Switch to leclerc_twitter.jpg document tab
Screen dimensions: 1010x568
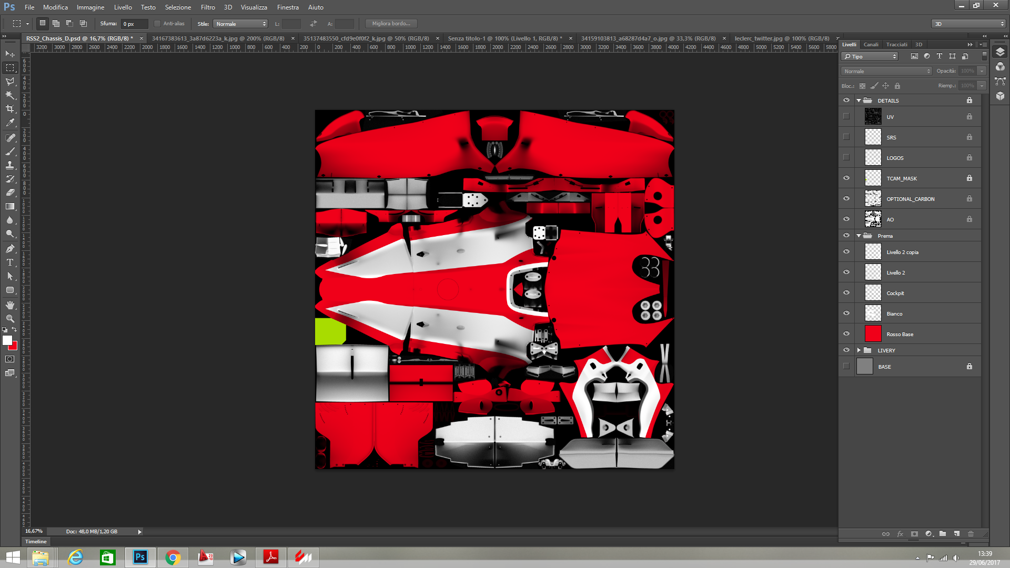(x=782, y=38)
